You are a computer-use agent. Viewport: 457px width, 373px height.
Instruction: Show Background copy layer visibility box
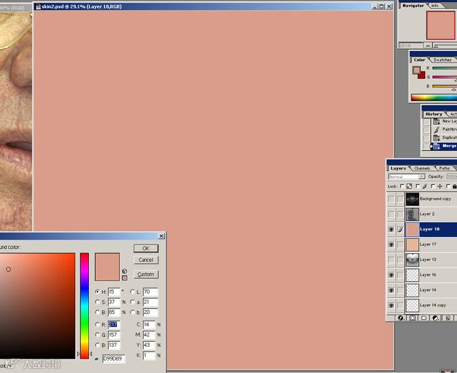pyautogui.click(x=391, y=199)
